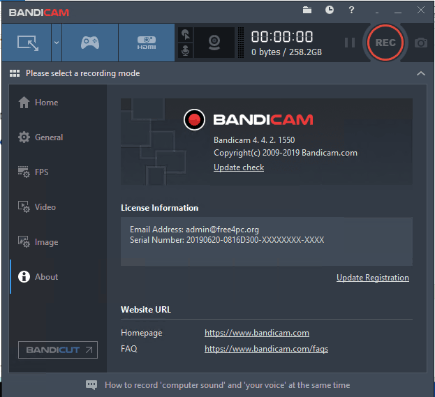This screenshot has width=435, height=397.
Task: Switch to game recording mode
Action: [x=90, y=43]
